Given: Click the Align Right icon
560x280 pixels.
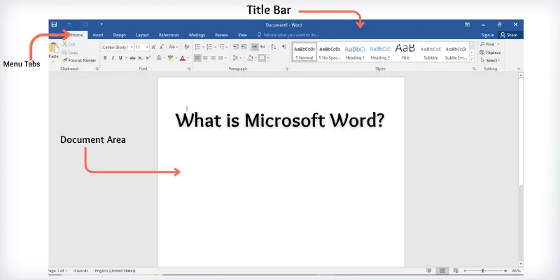Looking at the screenshot, I should tap(213, 58).
